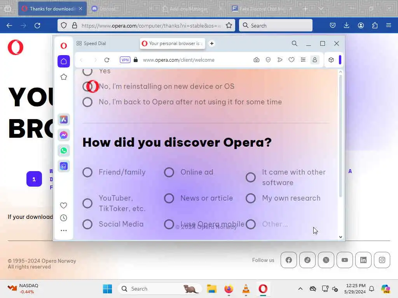
Task: Select Social Media radio option
Action: tap(87, 224)
